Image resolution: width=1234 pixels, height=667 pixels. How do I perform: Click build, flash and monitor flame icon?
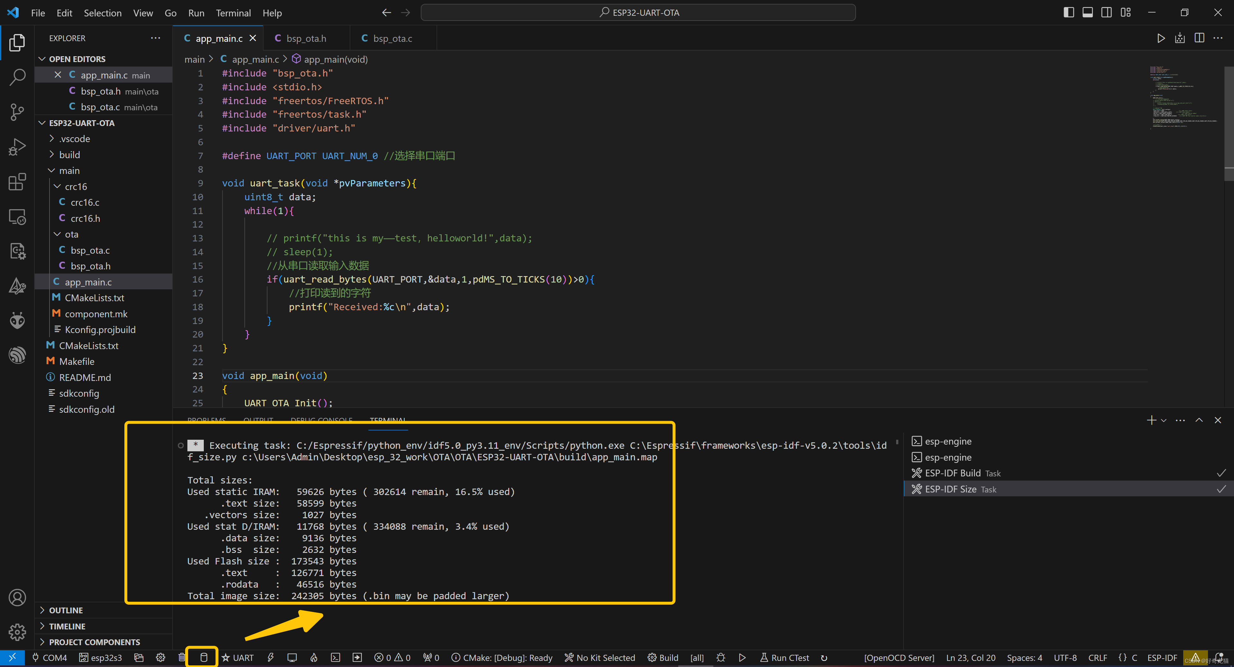click(x=314, y=657)
